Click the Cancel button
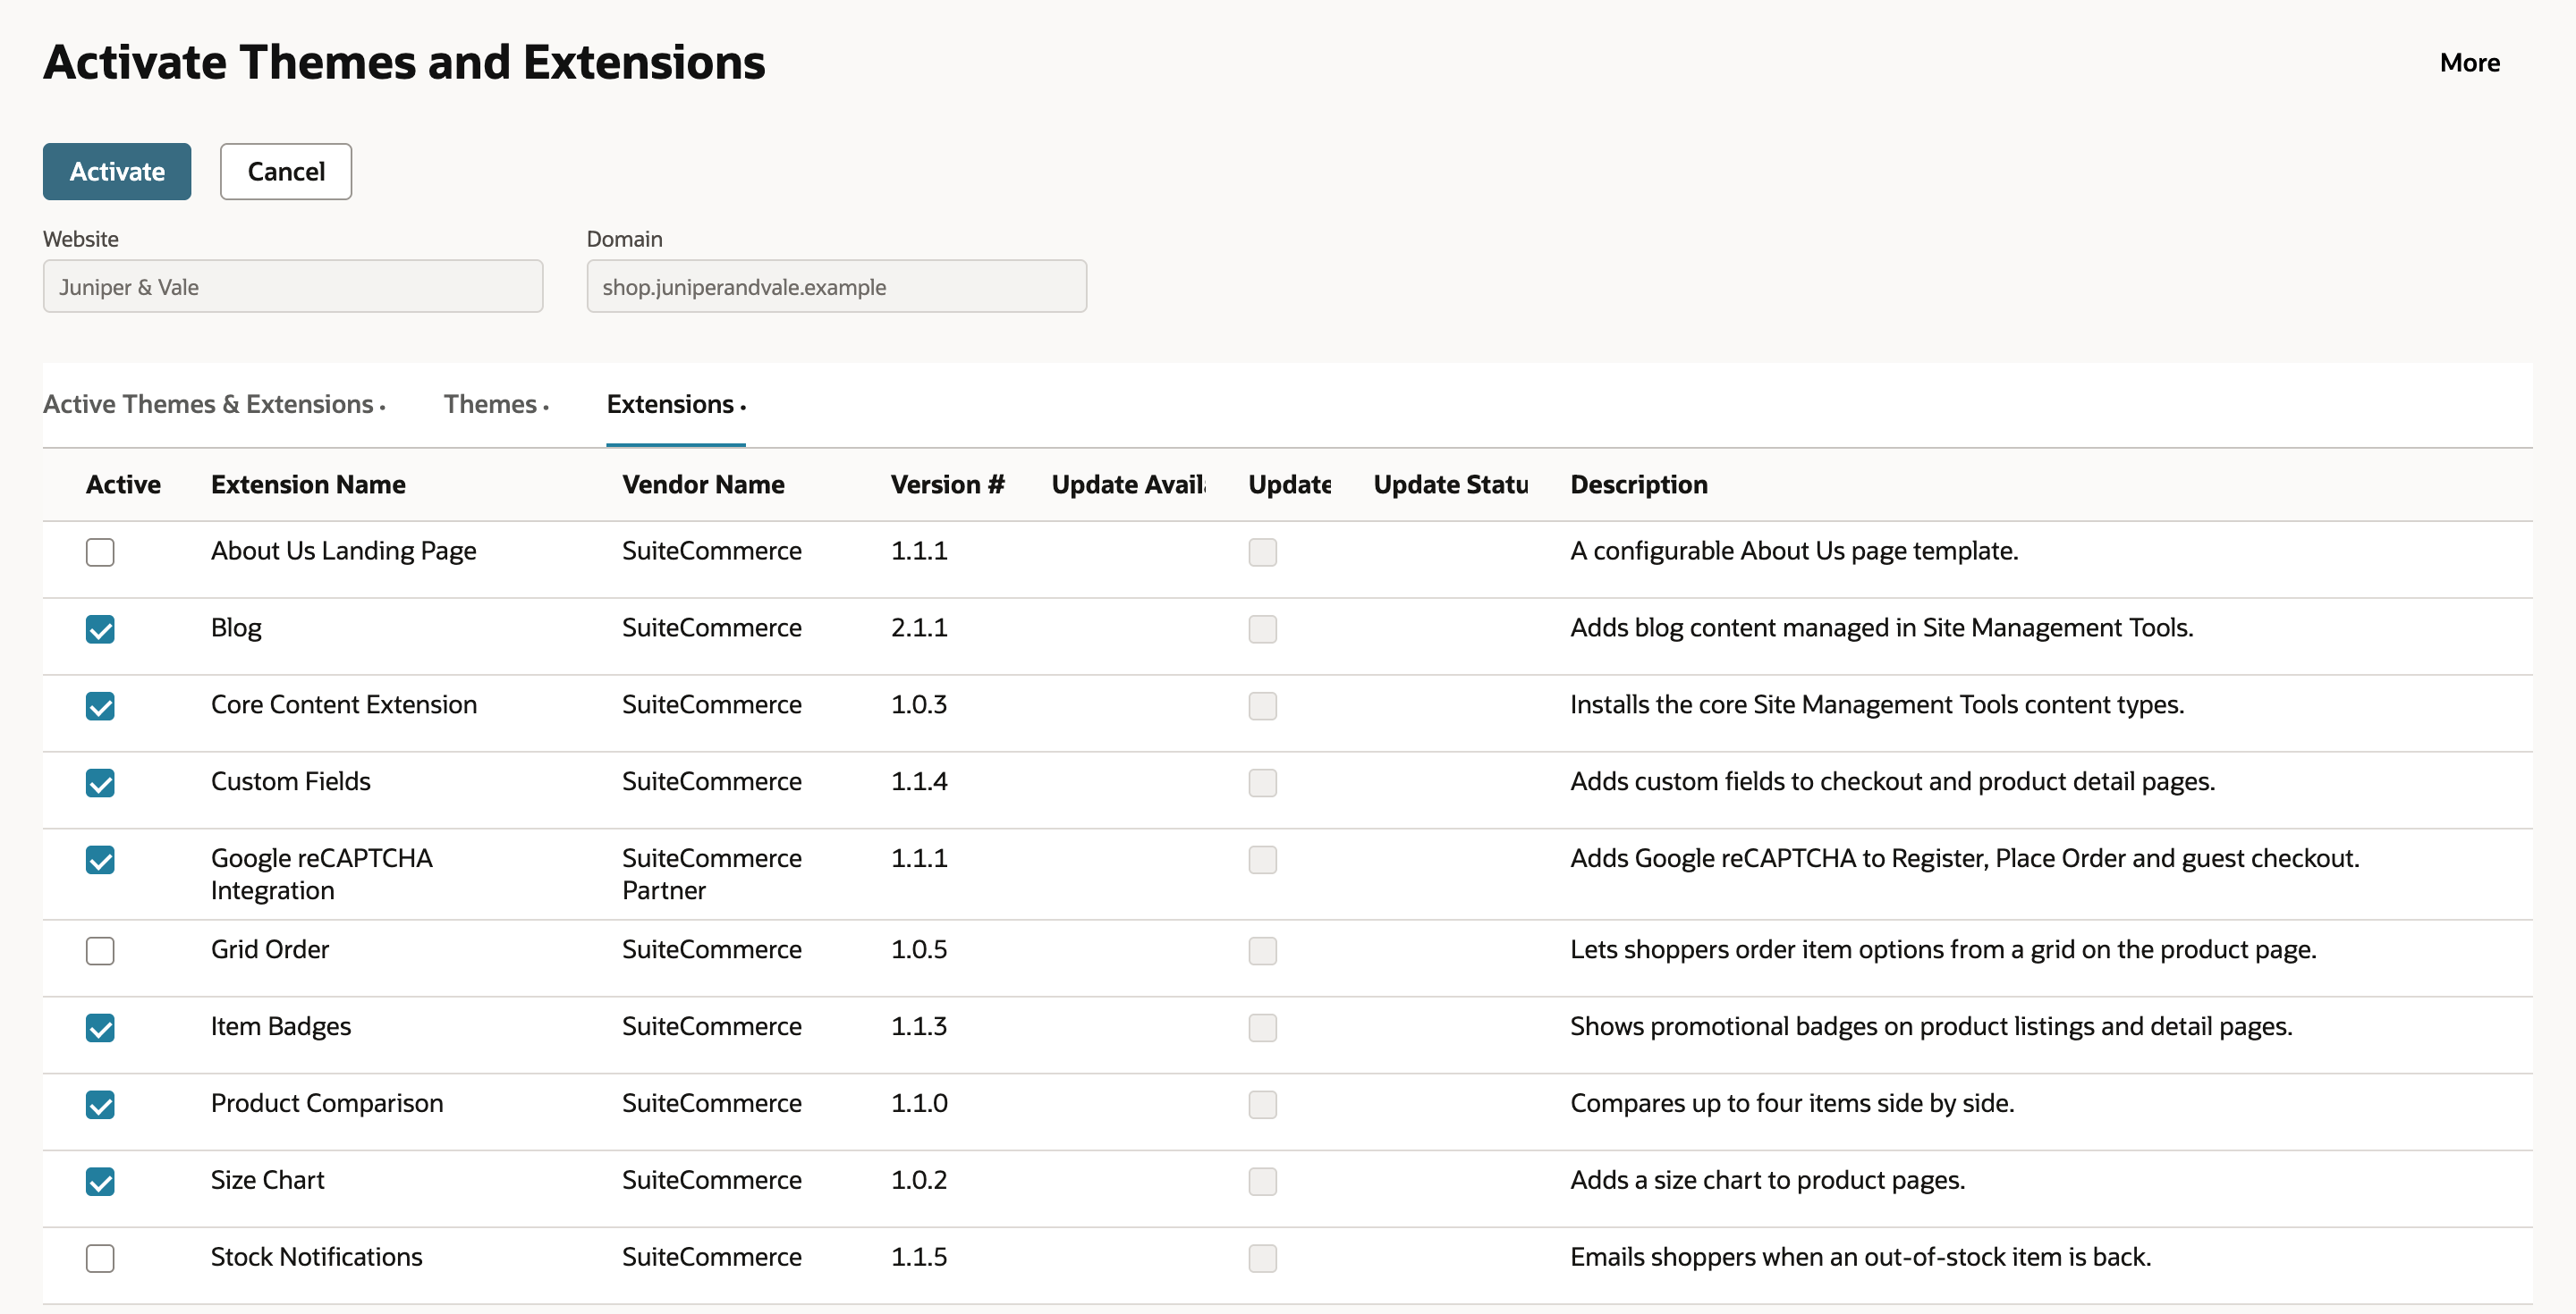The width and height of the screenshot is (2576, 1314). click(286, 171)
